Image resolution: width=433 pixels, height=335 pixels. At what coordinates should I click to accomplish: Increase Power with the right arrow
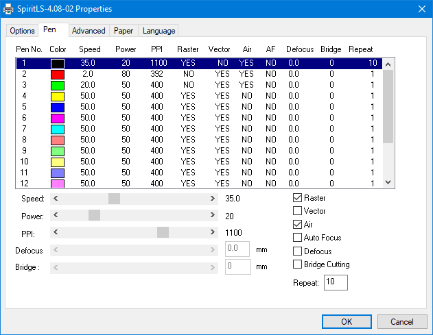pos(212,215)
